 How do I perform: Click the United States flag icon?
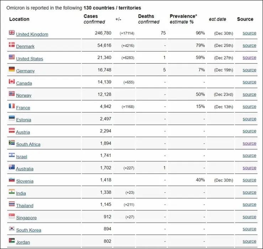coord(12,57)
